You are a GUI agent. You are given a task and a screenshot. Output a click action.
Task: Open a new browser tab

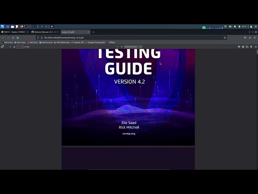coord(93,32)
